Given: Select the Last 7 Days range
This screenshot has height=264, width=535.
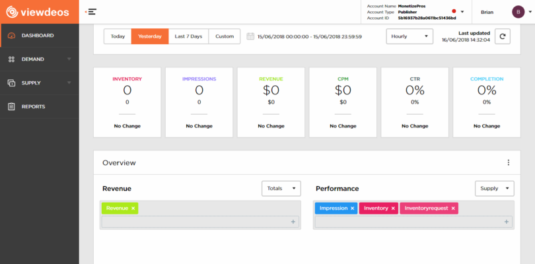Looking at the screenshot, I should point(188,36).
